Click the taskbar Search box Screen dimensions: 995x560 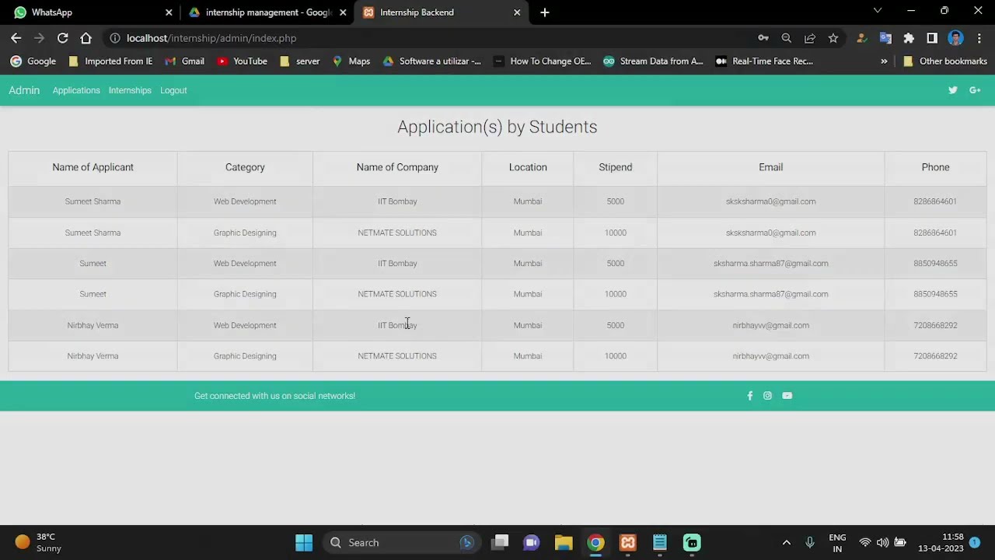pos(403,543)
